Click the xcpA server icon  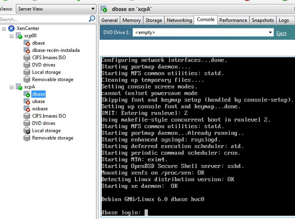19,87
